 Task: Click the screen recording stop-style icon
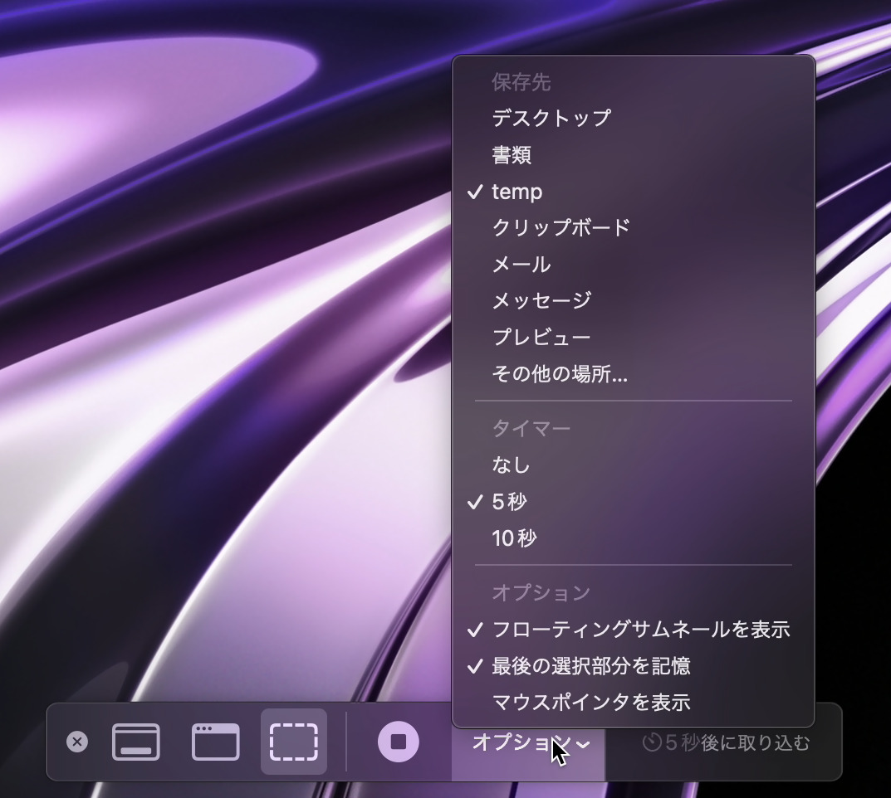click(396, 742)
